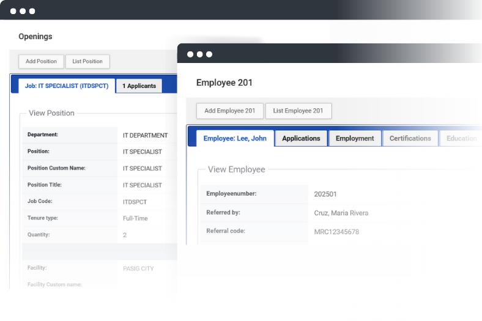The width and height of the screenshot is (482, 321).
Task: Go to the Certifications tab
Action: click(410, 138)
